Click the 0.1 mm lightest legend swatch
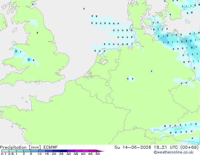The width and height of the screenshot is (200, 155). [5, 151]
